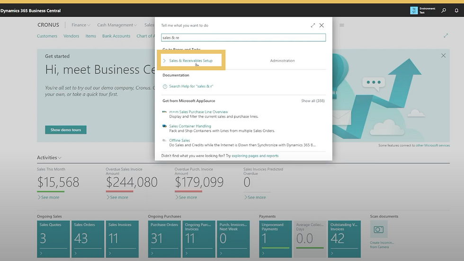Click the Sales Container Handling app icon

165,126
